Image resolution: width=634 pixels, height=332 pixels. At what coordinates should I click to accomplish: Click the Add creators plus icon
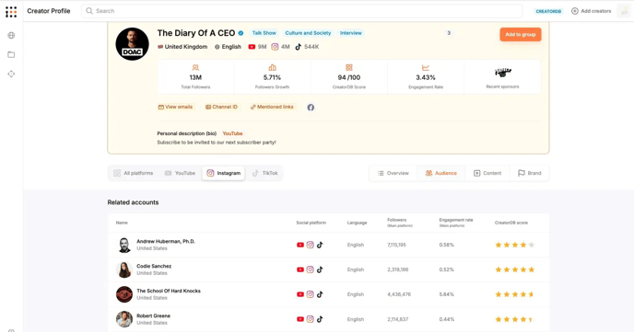pos(575,11)
